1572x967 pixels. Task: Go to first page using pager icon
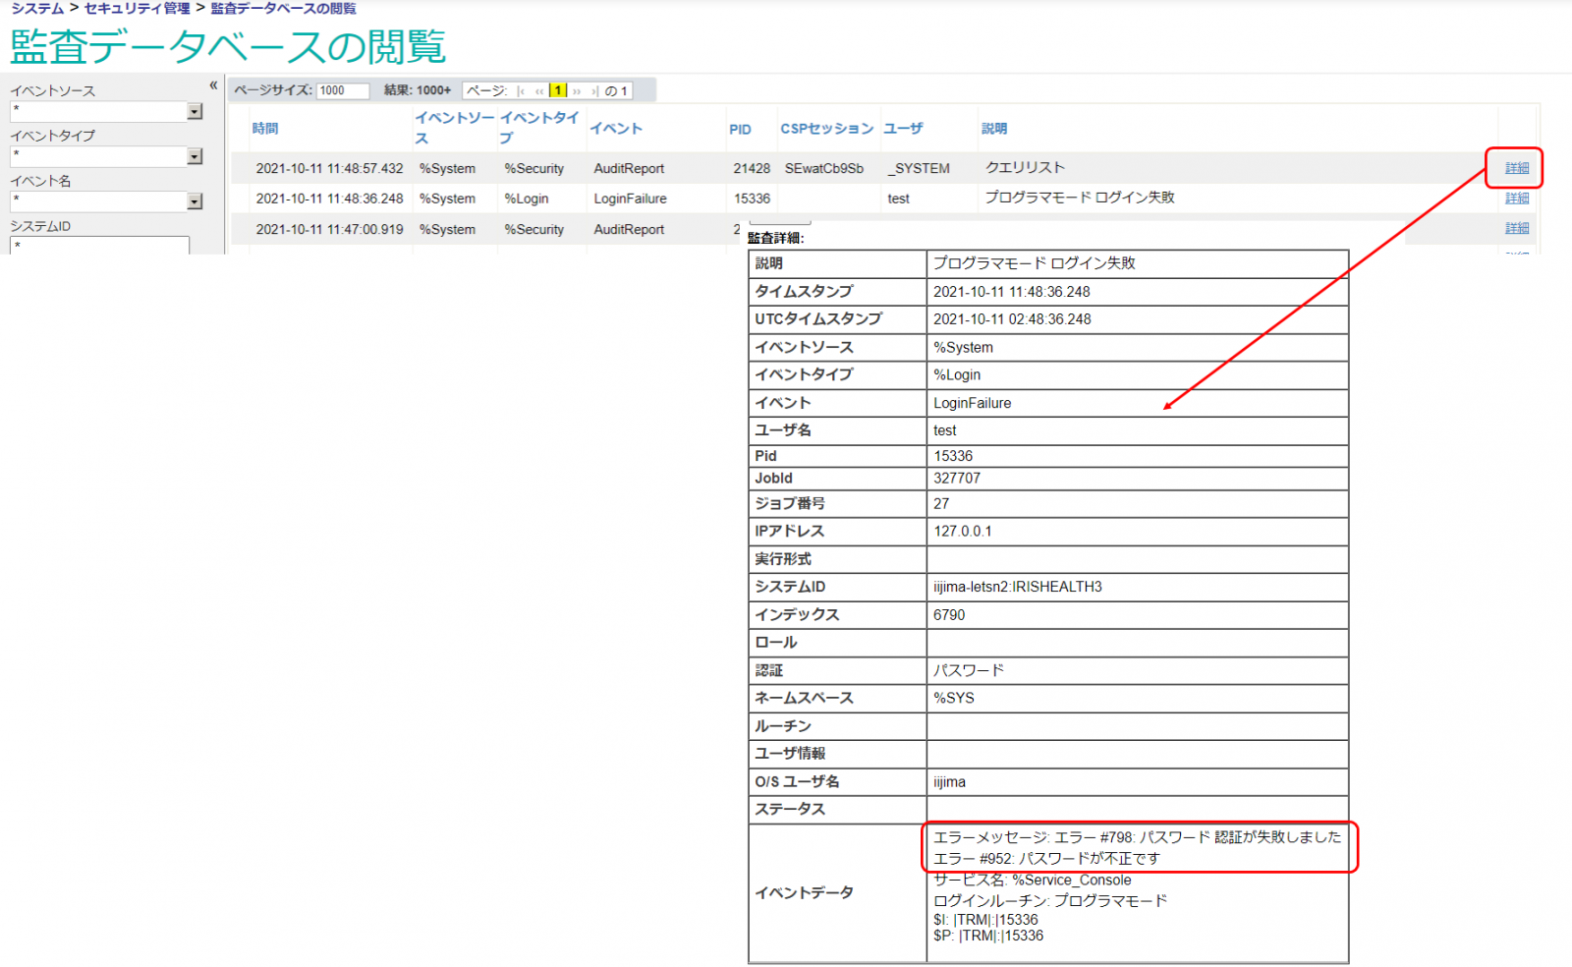click(521, 91)
